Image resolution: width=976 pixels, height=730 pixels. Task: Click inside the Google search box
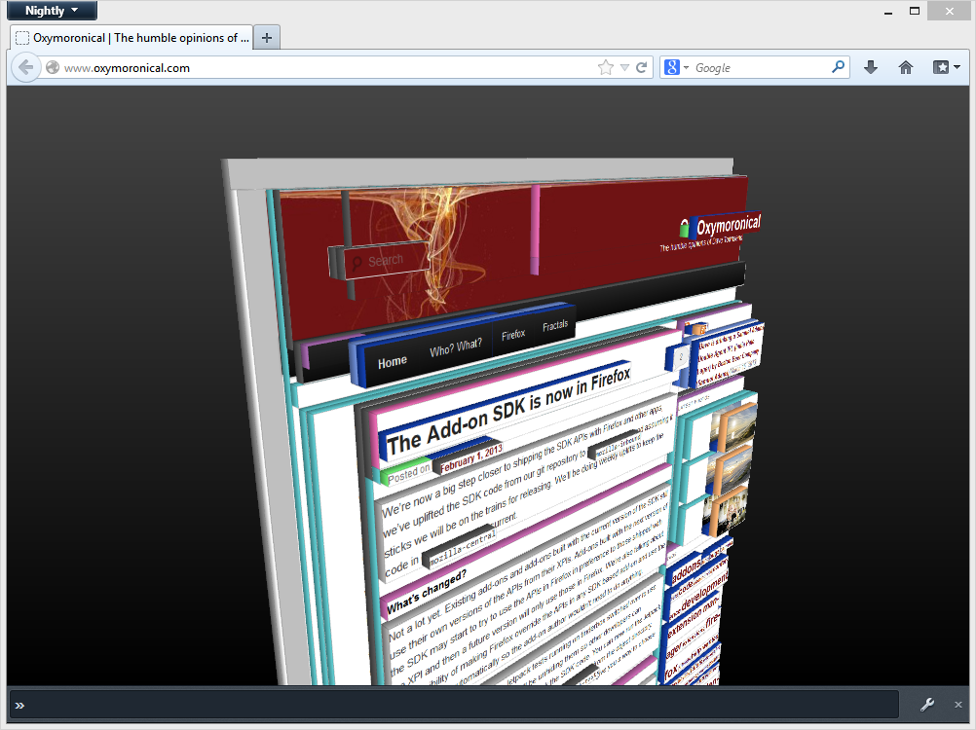pos(760,68)
